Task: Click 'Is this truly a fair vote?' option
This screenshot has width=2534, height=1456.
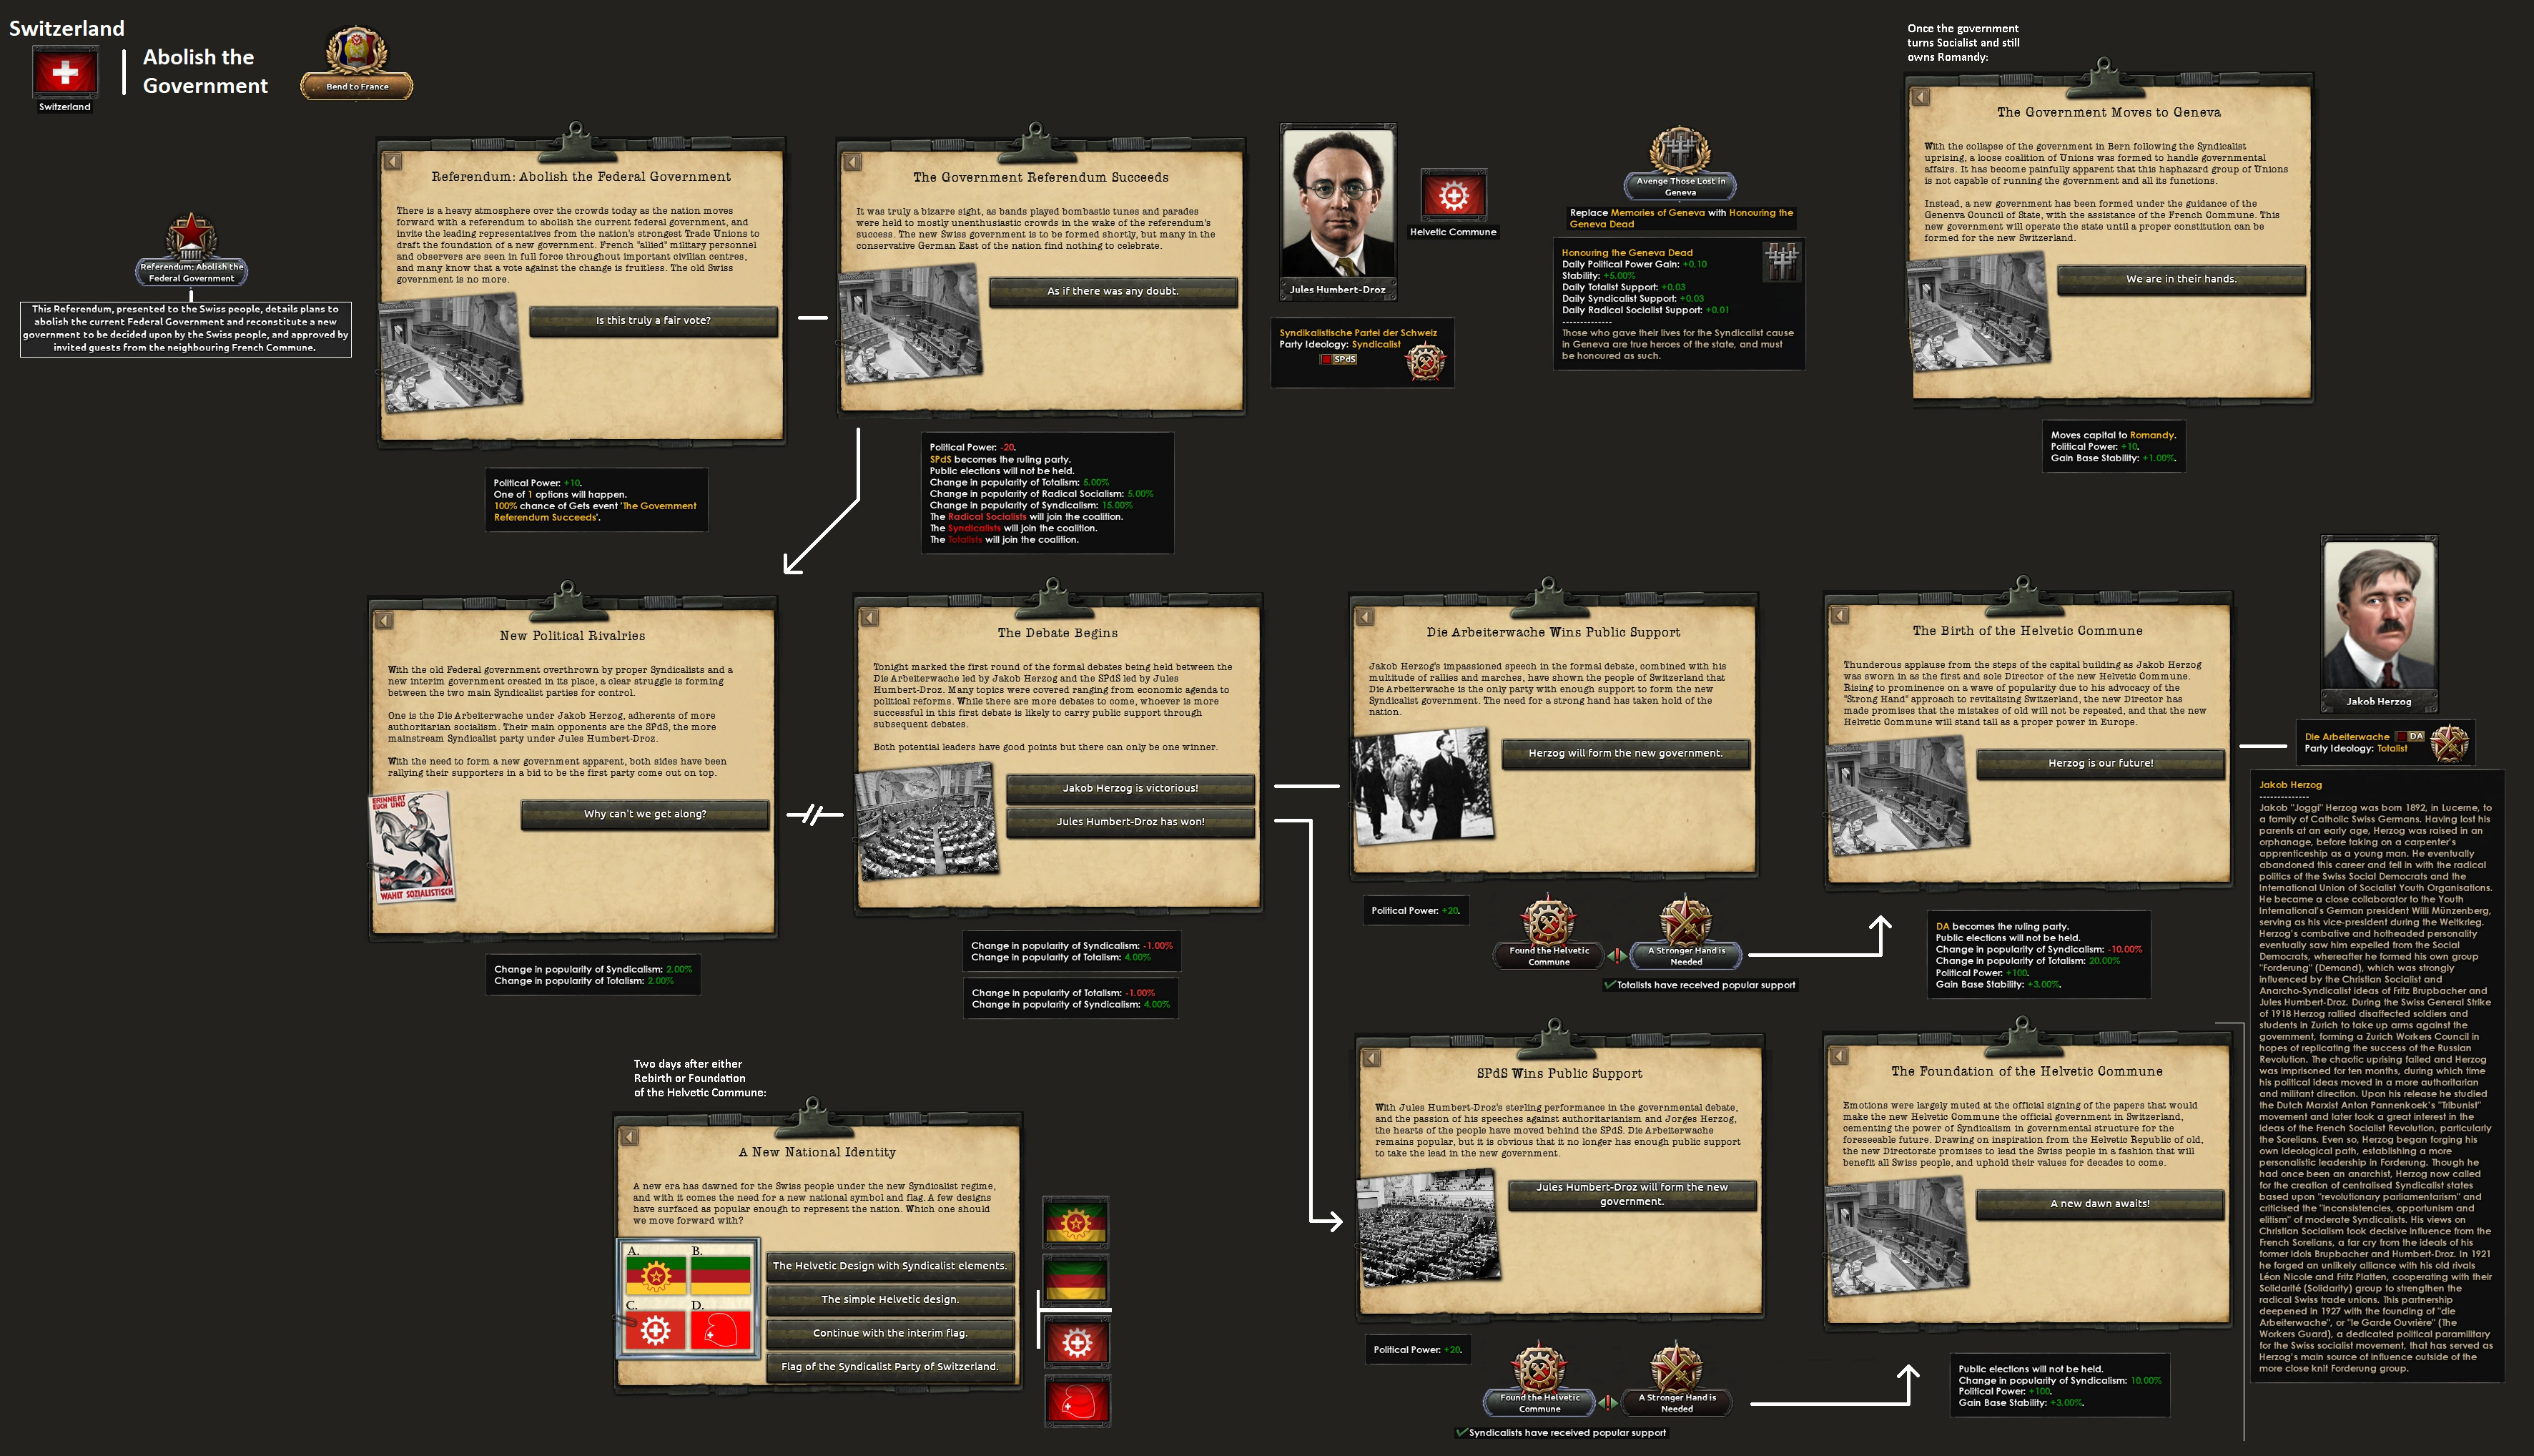Action: (653, 321)
